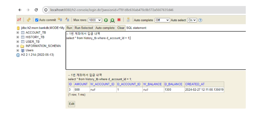Click the AMOUNT cell showing 500

(82, 90)
